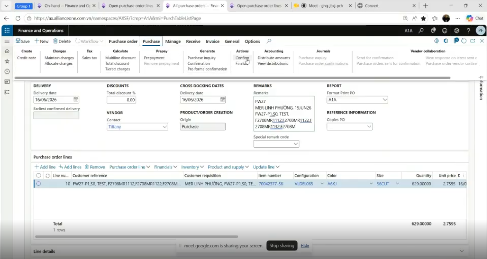Open the Size 56CUT dropdown arrow
Image resolution: width=487 pixels, height=259 pixels.
[x=397, y=183]
